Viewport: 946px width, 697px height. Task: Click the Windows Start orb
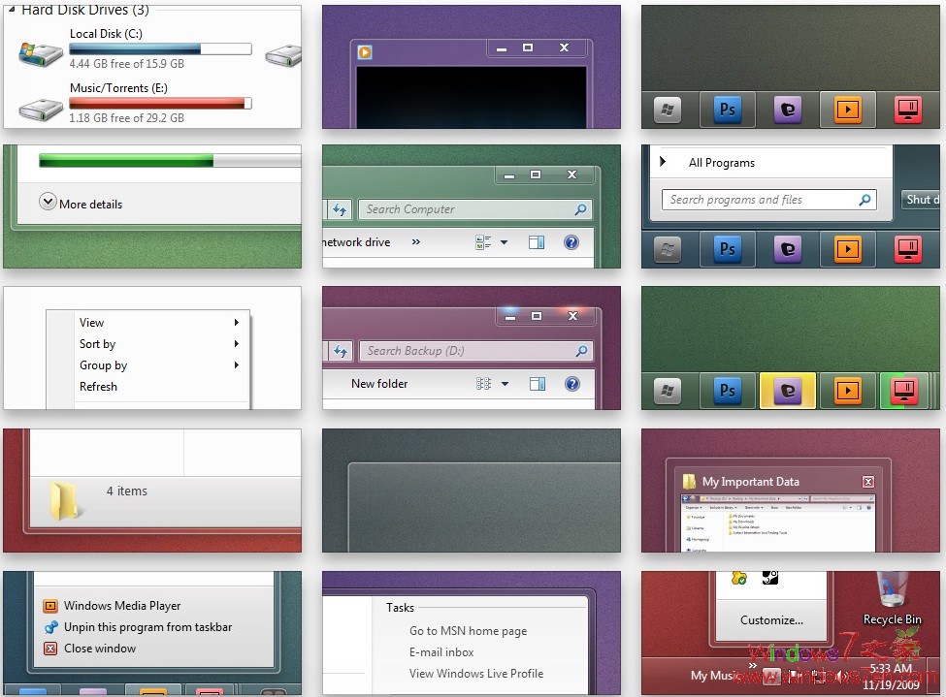(667, 110)
